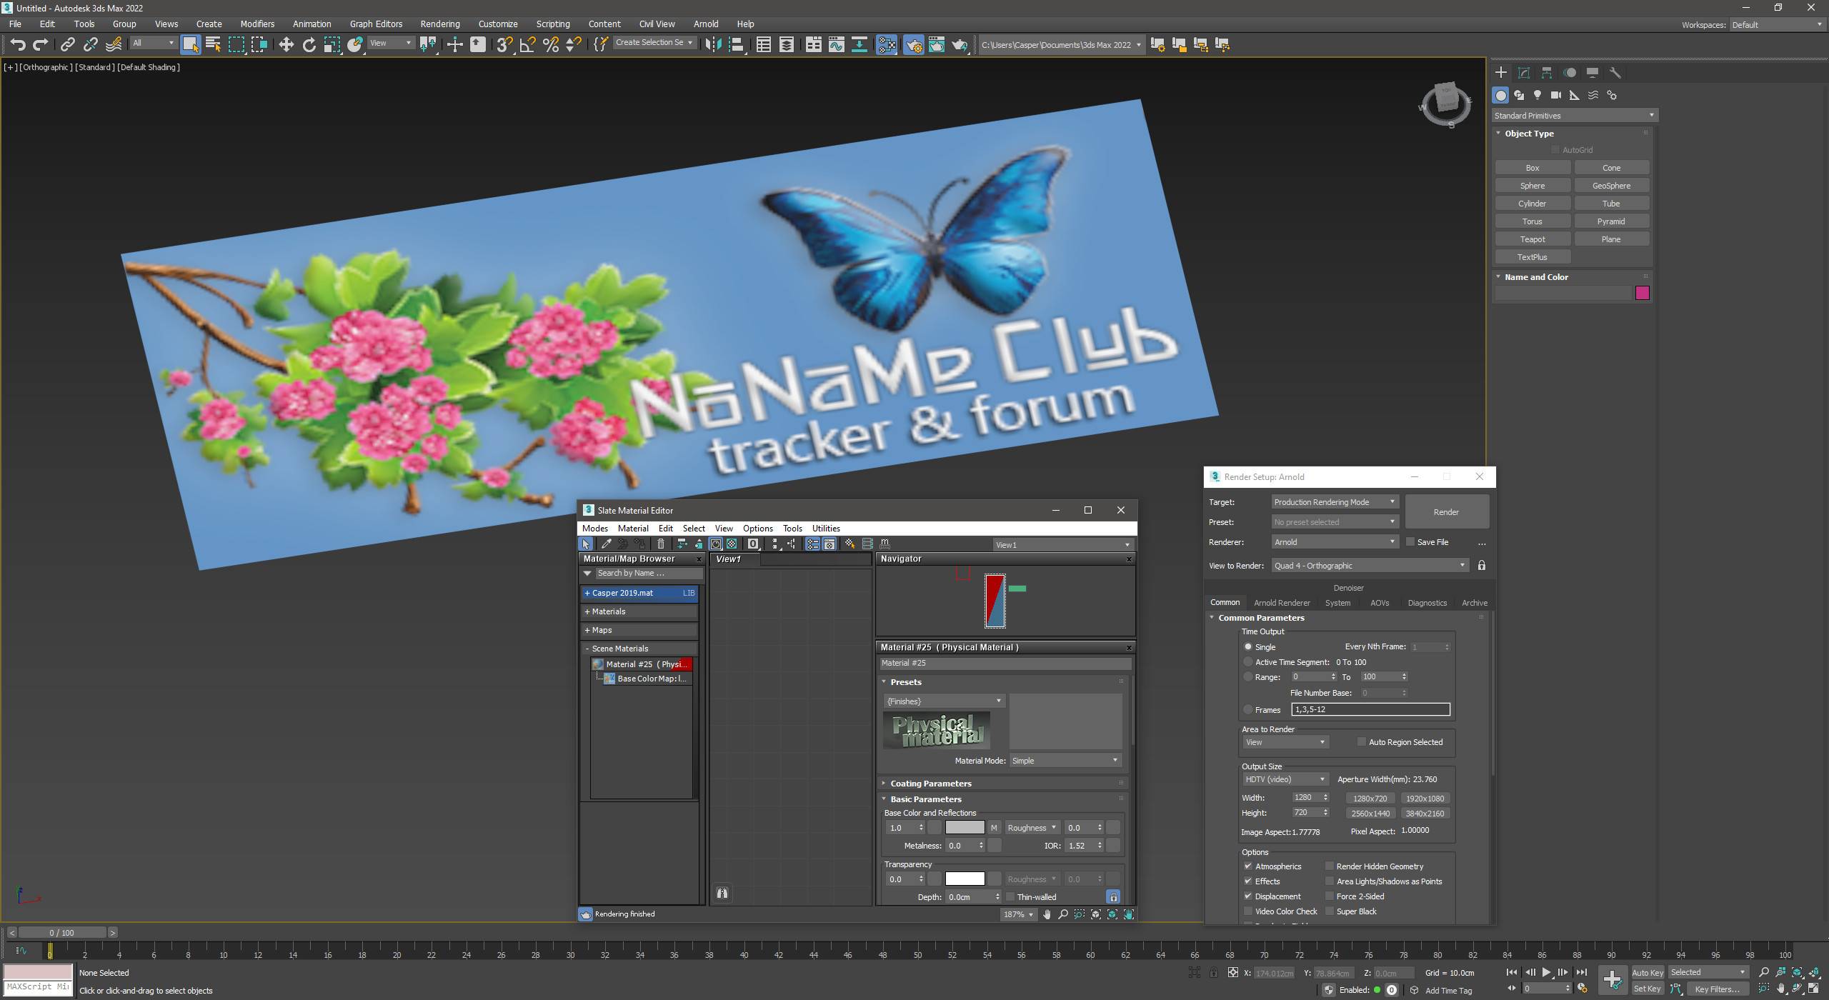The image size is (1829, 1000).
Task: Open the Target rendering mode dropdown
Action: (x=1335, y=502)
